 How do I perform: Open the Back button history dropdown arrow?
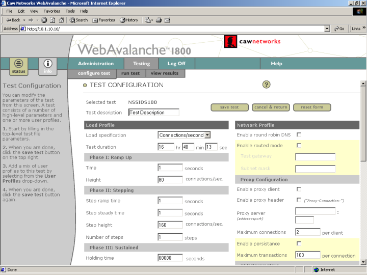coord(24,20)
